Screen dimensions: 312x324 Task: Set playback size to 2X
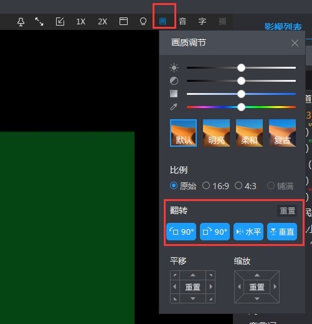tap(102, 21)
